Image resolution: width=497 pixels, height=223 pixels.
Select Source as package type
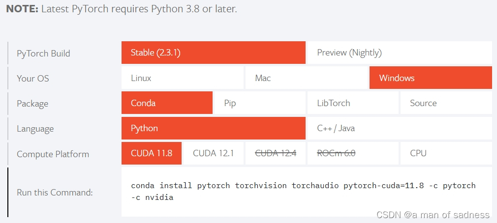click(446, 103)
